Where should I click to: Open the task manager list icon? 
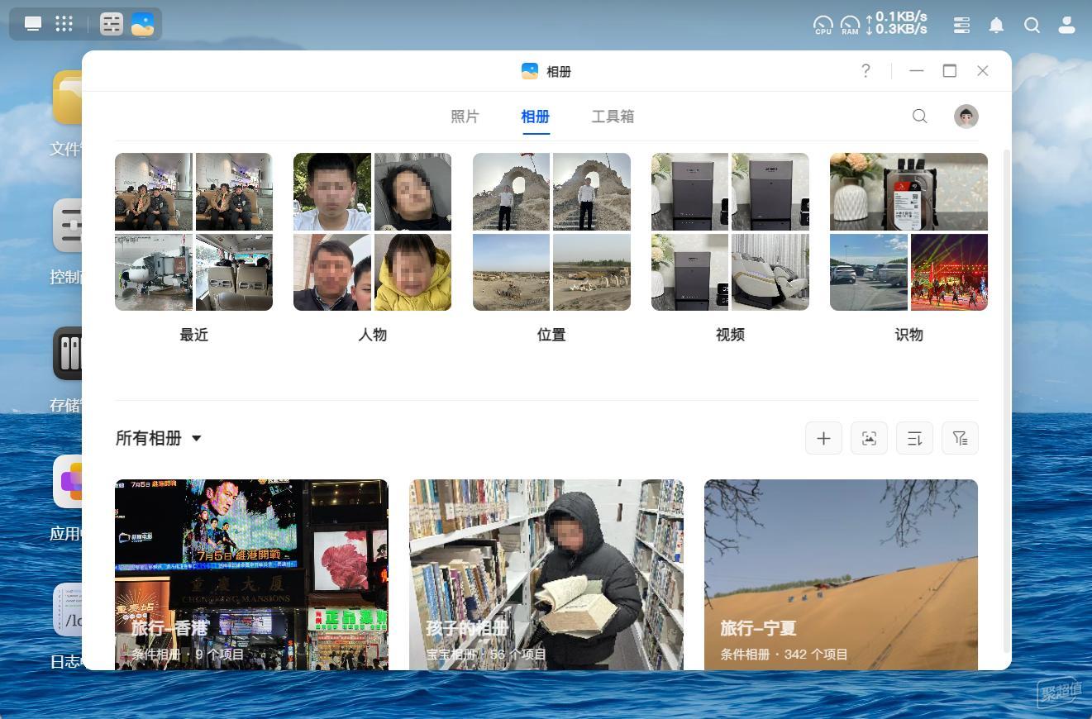click(961, 26)
